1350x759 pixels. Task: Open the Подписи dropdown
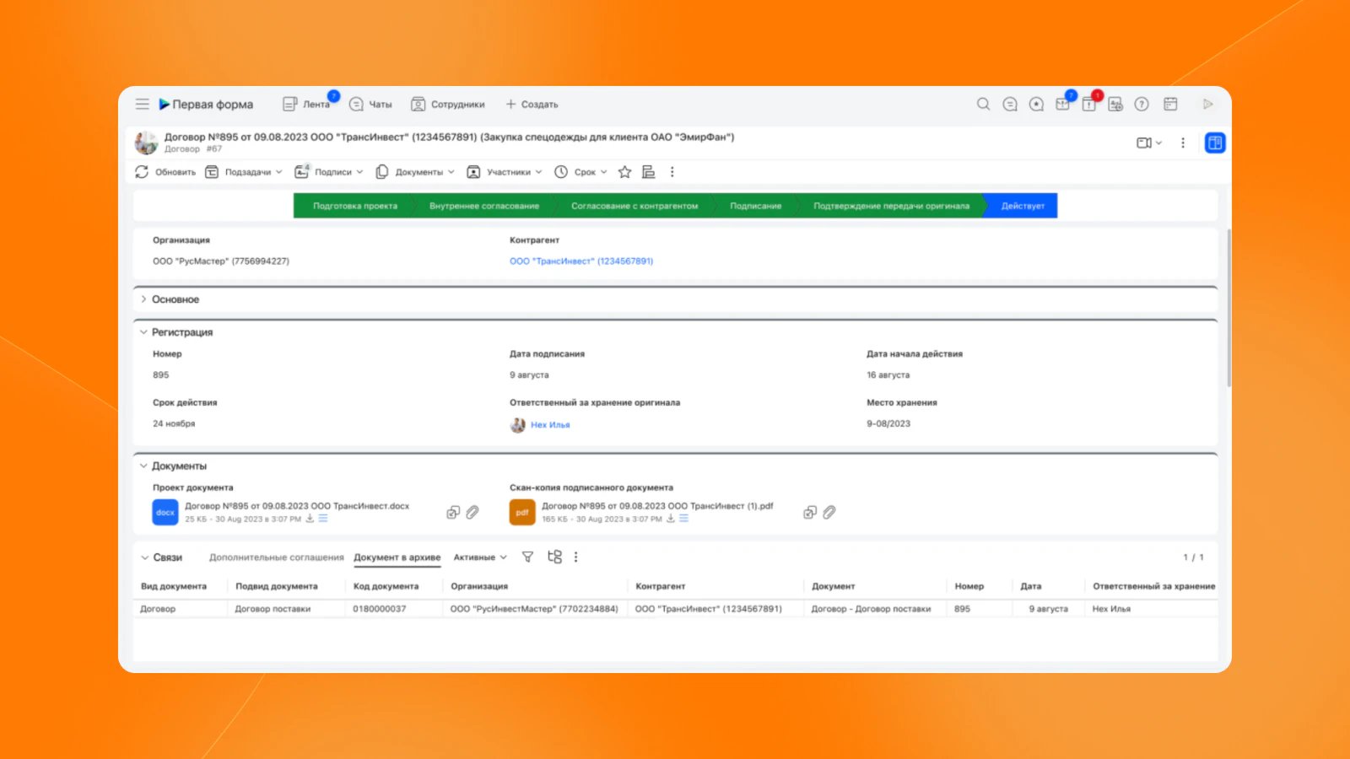coord(329,172)
